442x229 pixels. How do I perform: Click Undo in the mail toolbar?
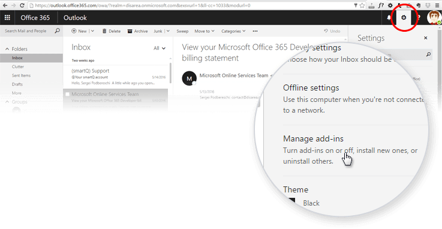coord(332,31)
